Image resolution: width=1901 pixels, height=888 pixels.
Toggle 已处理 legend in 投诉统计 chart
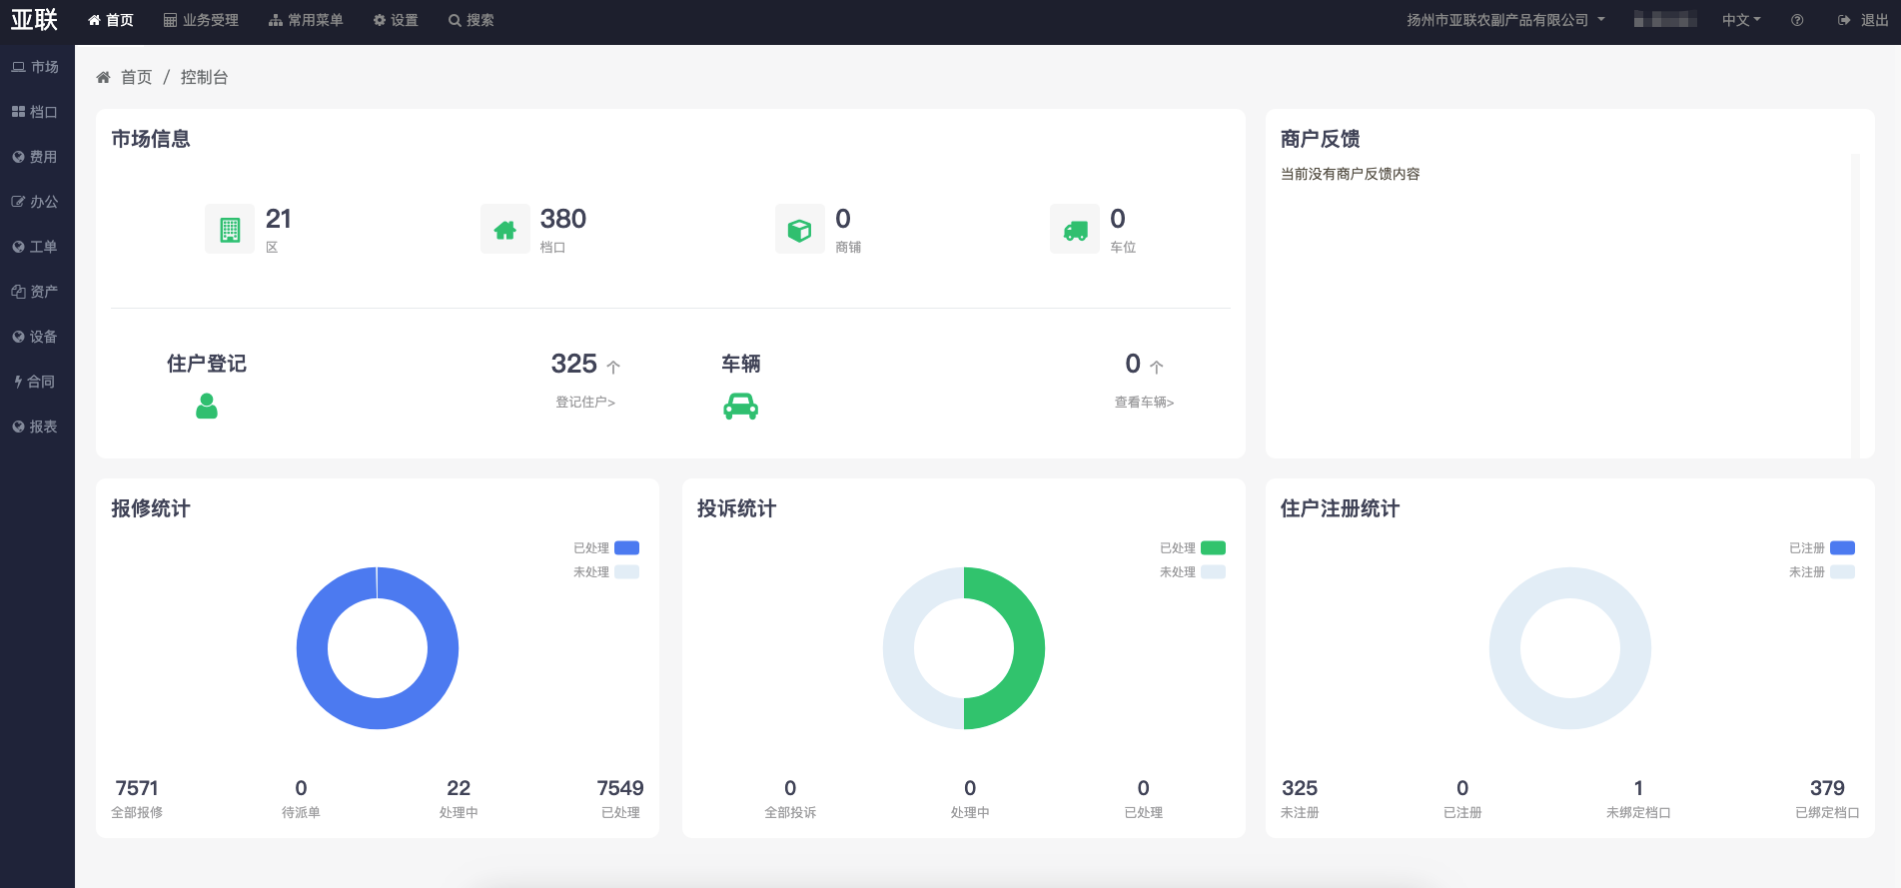point(1193,547)
